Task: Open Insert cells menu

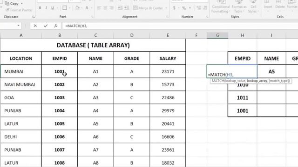Action: click(x=268, y=7)
